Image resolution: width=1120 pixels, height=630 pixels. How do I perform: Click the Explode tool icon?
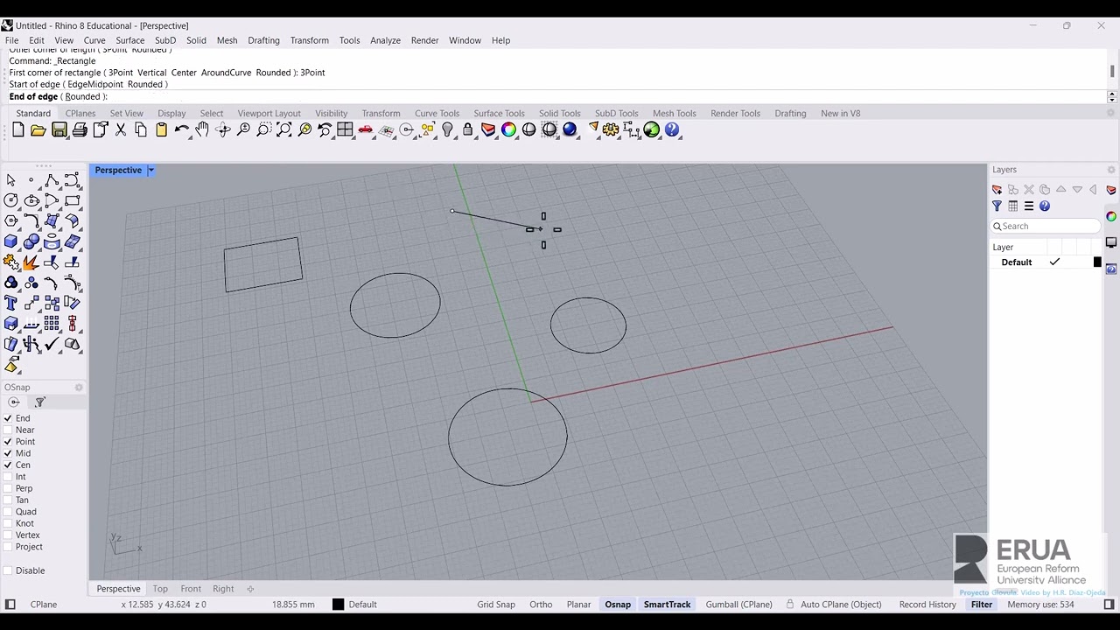click(31, 262)
